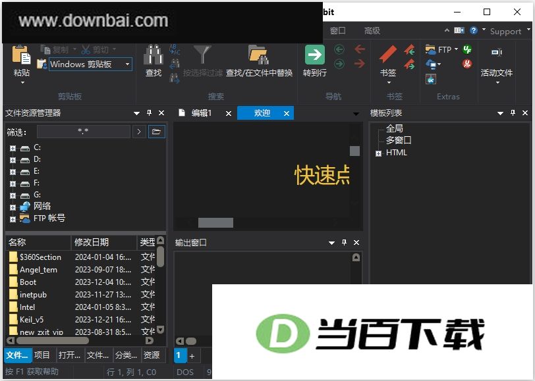Expand the HTML template node

point(378,154)
